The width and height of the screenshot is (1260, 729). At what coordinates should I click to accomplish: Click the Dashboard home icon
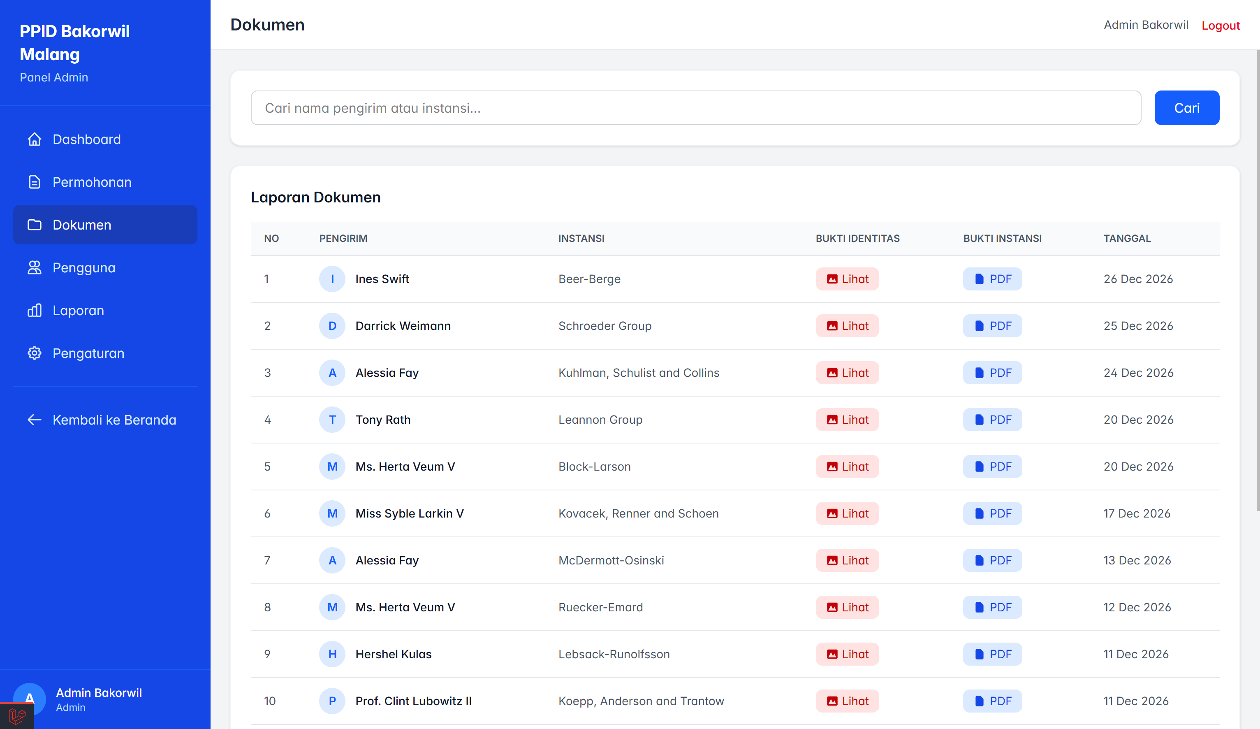pos(35,139)
